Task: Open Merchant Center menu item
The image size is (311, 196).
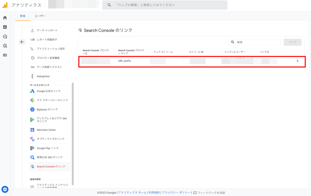Action: point(50,130)
